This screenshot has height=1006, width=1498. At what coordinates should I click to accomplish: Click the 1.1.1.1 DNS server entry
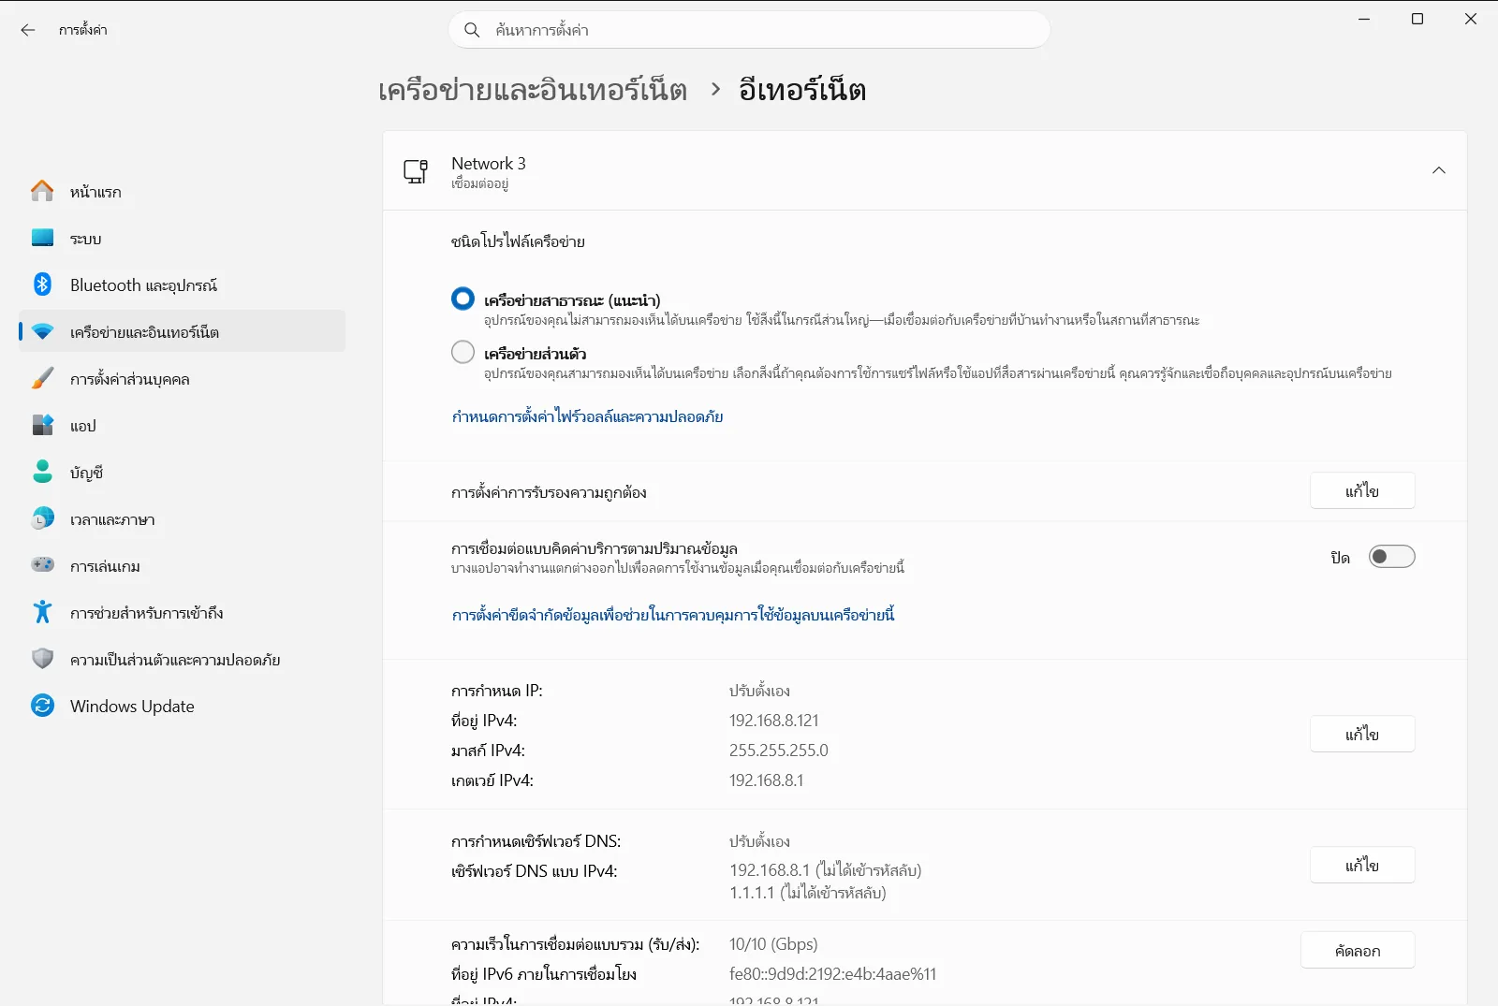click(807, 893)
